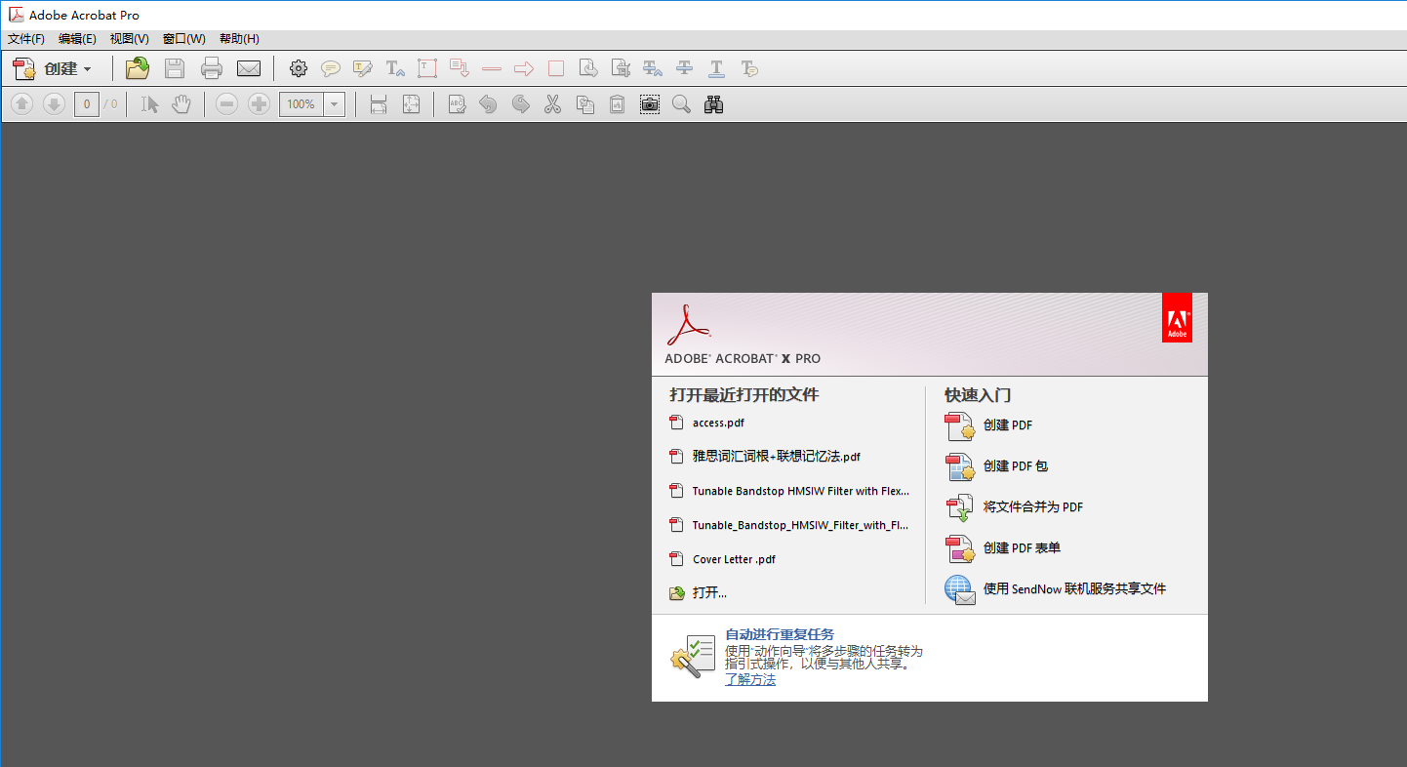Open the 编辑(E) menu
1407x767 pixels.
77,39
